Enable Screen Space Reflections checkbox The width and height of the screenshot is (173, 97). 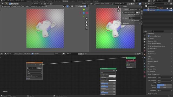pos(149,46)
